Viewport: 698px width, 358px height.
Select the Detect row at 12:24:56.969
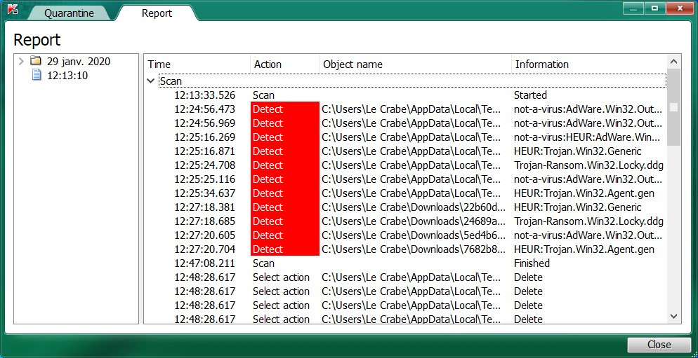(406, 123)
